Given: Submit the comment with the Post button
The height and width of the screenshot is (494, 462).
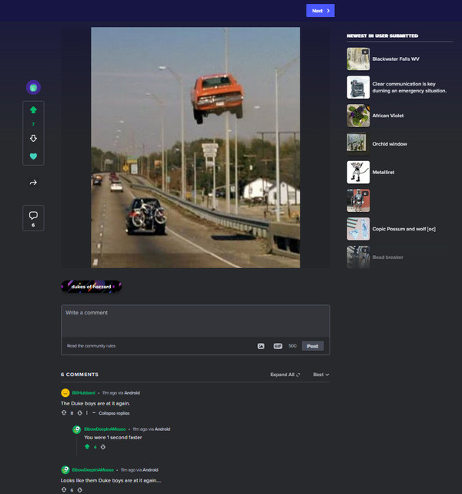Looking at the screenshot, I should coord(313,346).
